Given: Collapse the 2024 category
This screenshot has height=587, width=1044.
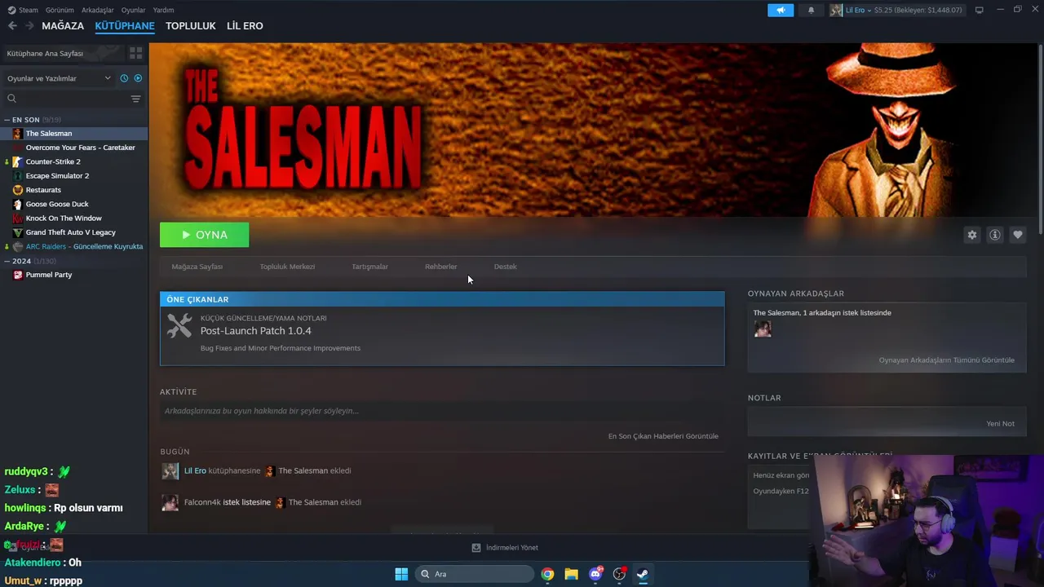Looking at the screenshot, I should 7,261.
